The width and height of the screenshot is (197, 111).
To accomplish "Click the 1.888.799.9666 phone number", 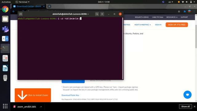I will pyautogui.click(x=158, y=17).
